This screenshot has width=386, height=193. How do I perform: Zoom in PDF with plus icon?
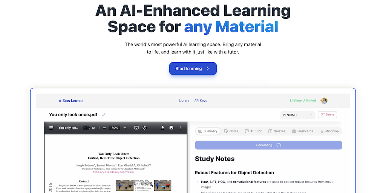click(125, 128)
